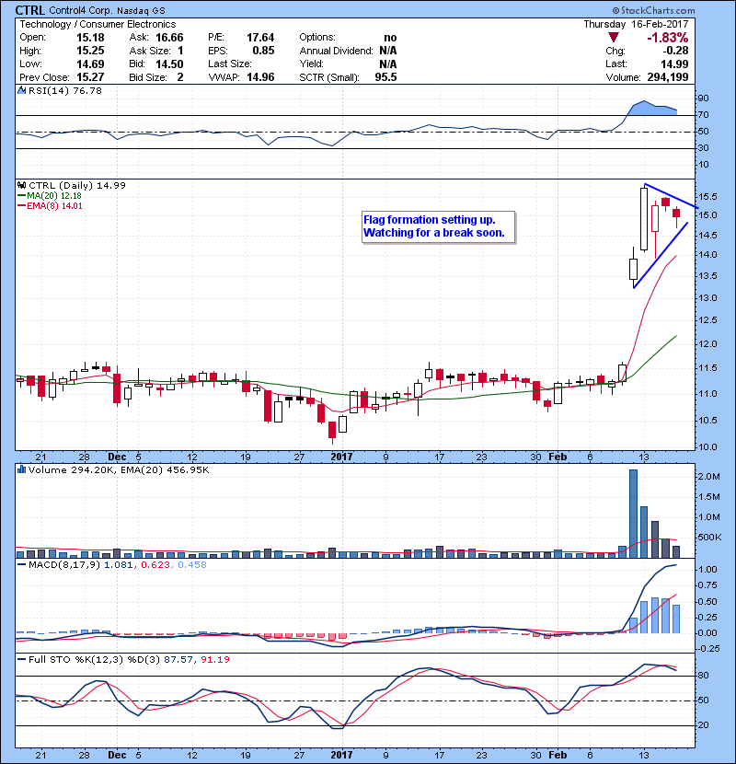Click the Prev Close value 15.27
The width and height of the screenshot is (736, 764).
[90, 77]
